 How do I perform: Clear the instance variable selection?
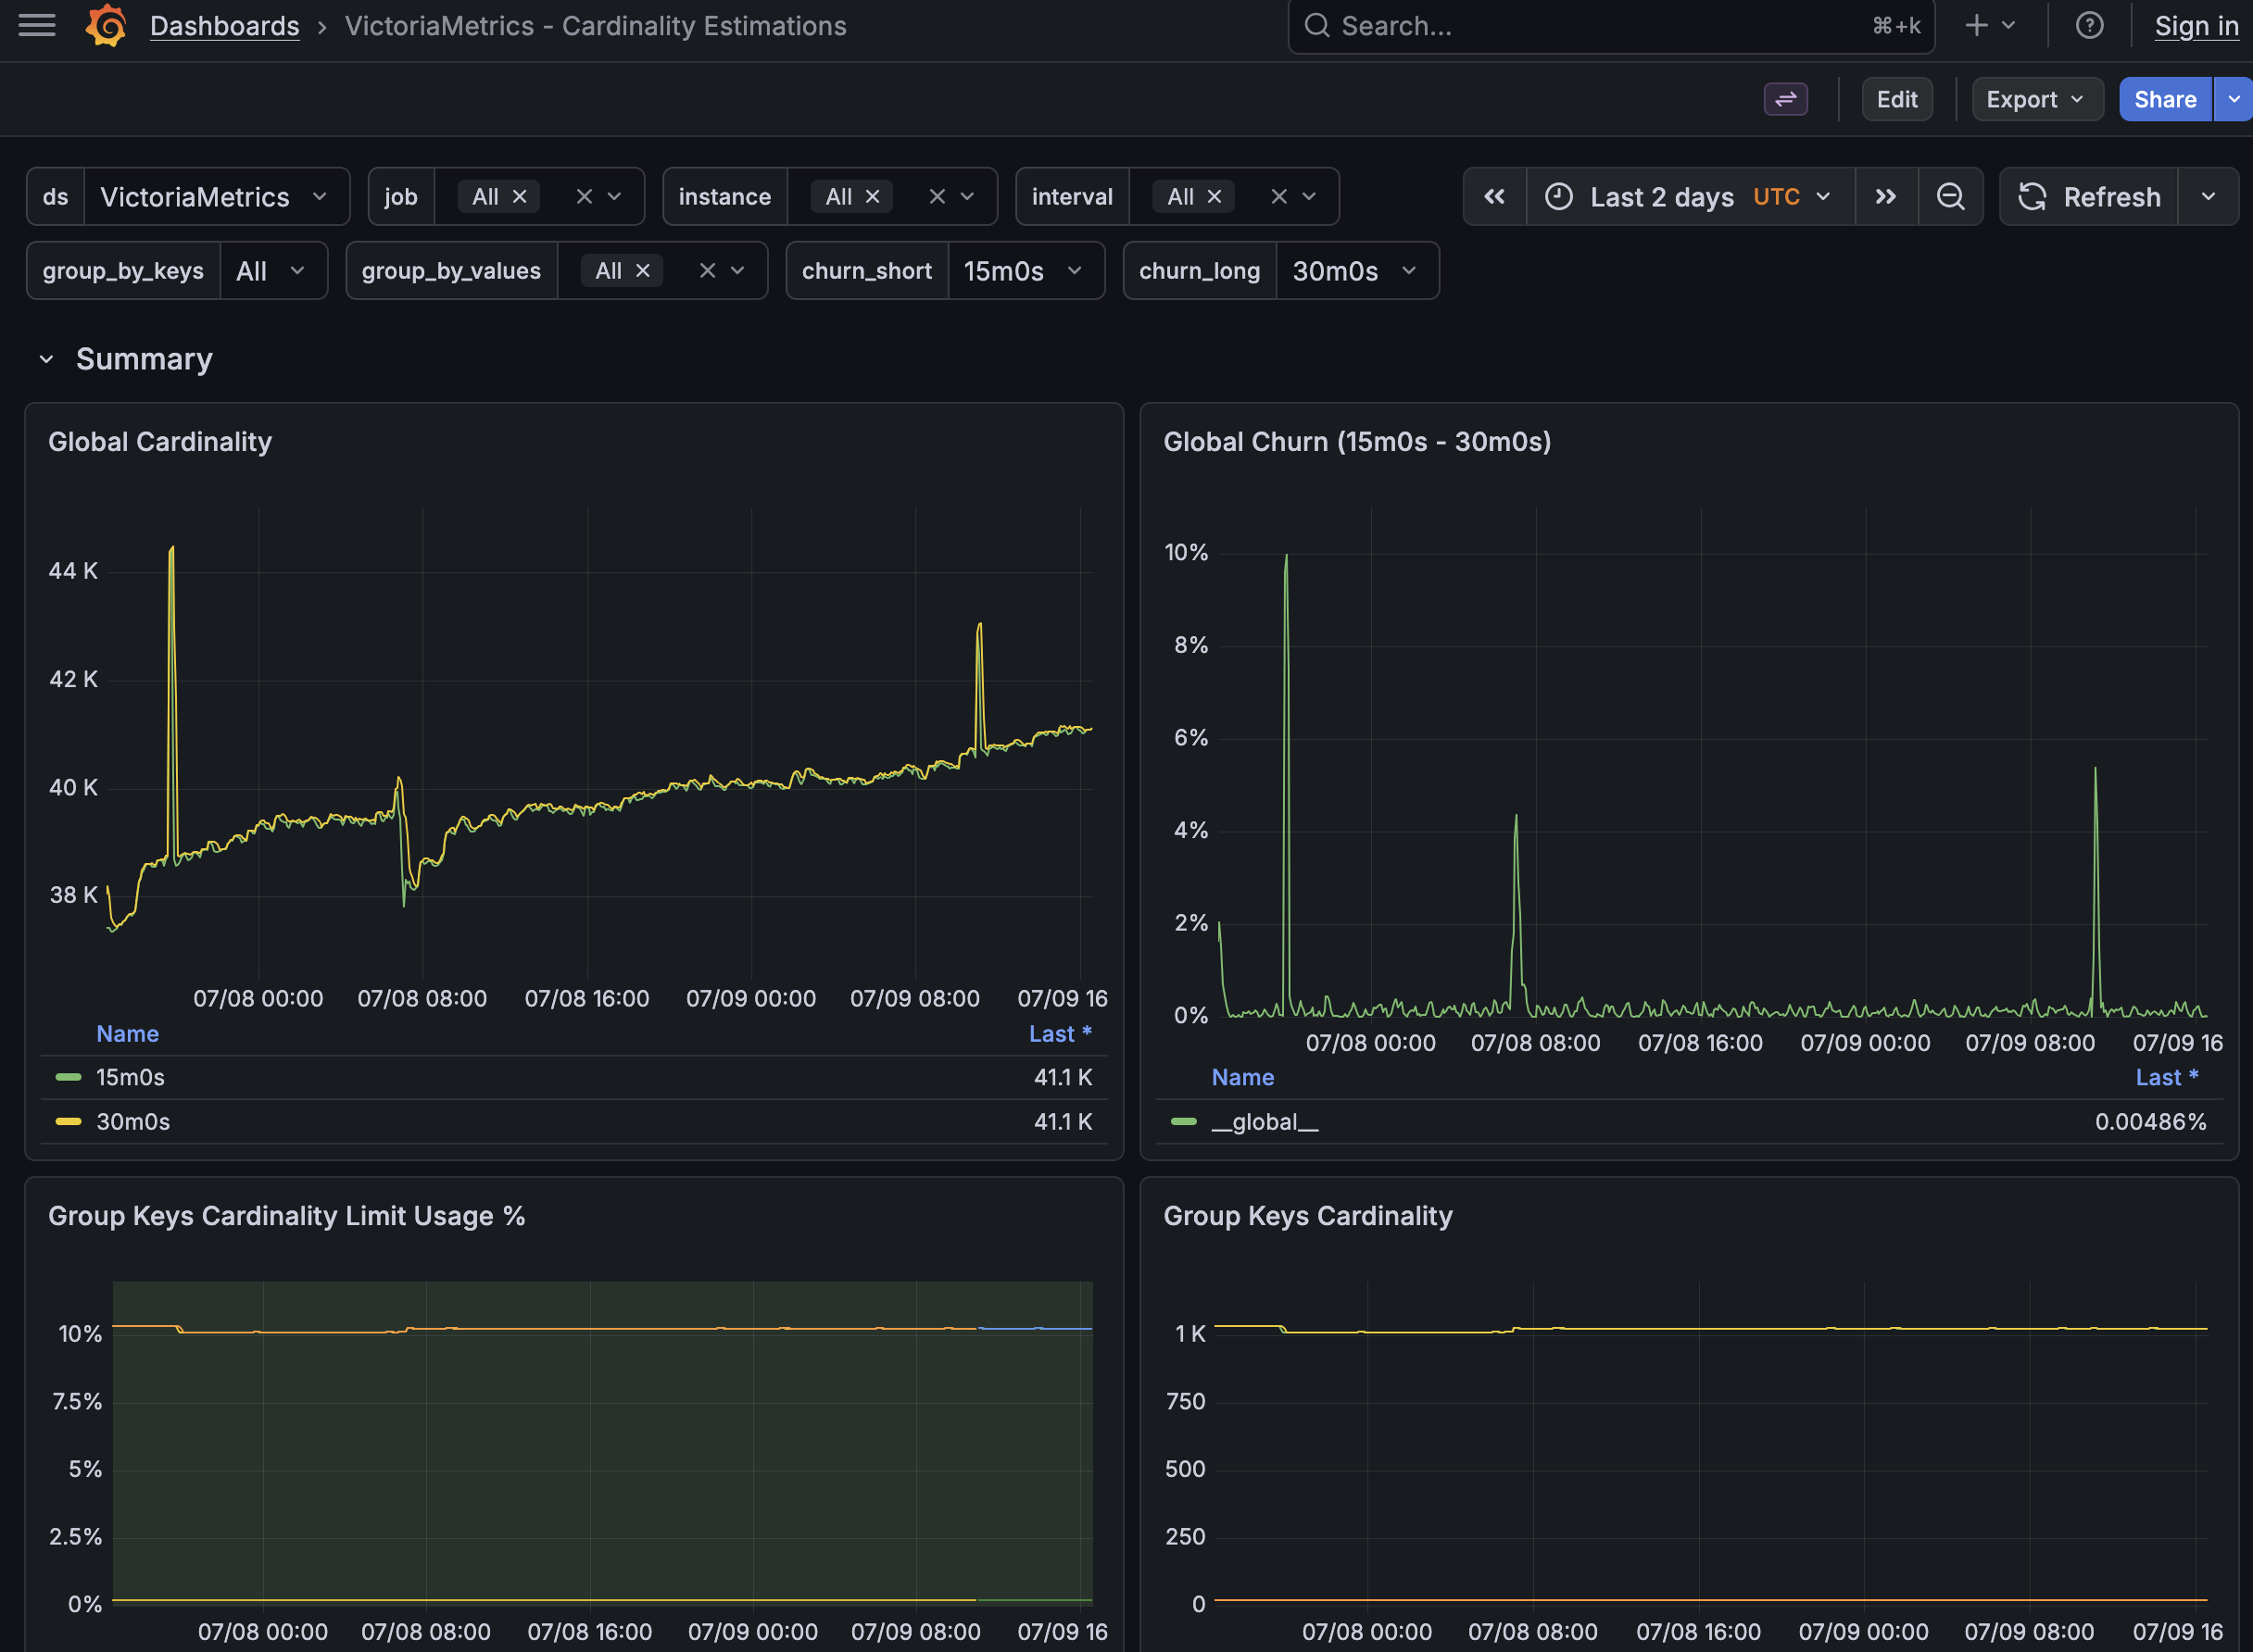coord(938,197)
